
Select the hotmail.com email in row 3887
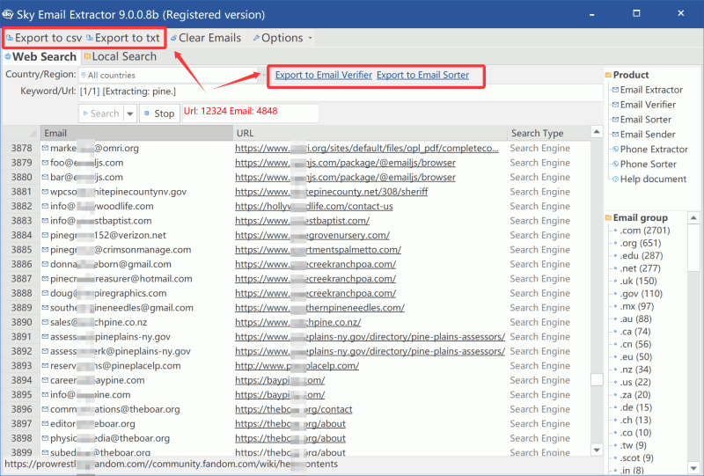coord(121,279)
